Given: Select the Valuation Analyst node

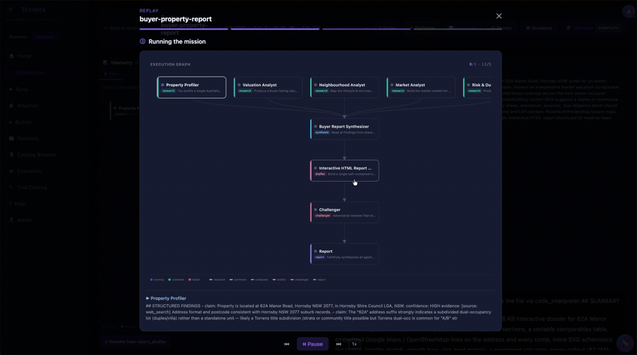Looking at the screenshot, I should click(x=268, y=87).
